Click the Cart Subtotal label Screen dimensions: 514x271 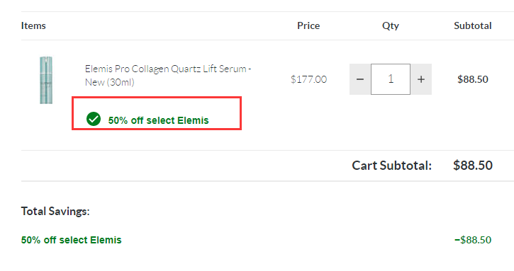[392, 166]
